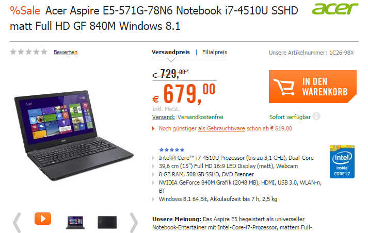Show next product thumbnails arrow

coord(134,223)
